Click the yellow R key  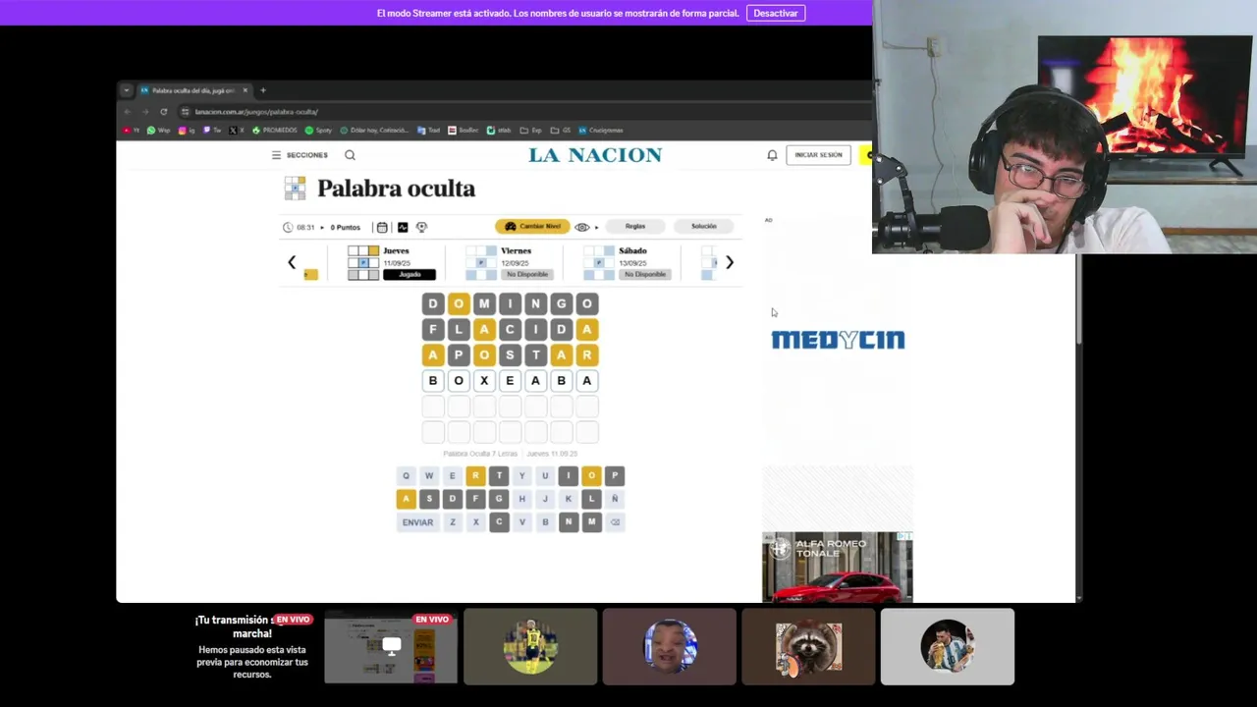(475, 475)
